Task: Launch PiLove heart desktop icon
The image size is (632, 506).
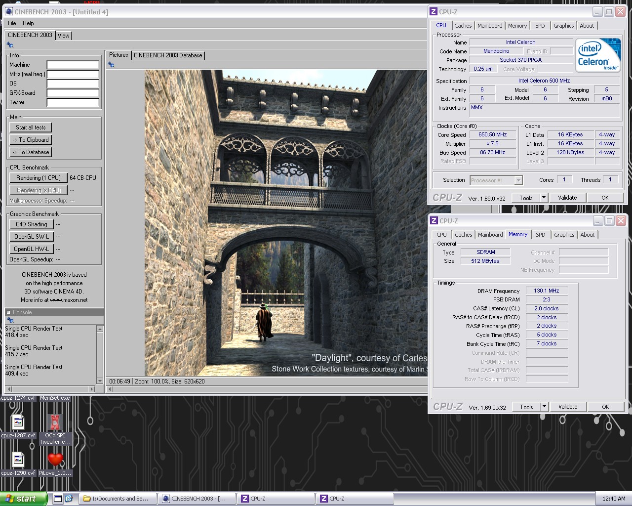Action: click(x=55, y=464)
